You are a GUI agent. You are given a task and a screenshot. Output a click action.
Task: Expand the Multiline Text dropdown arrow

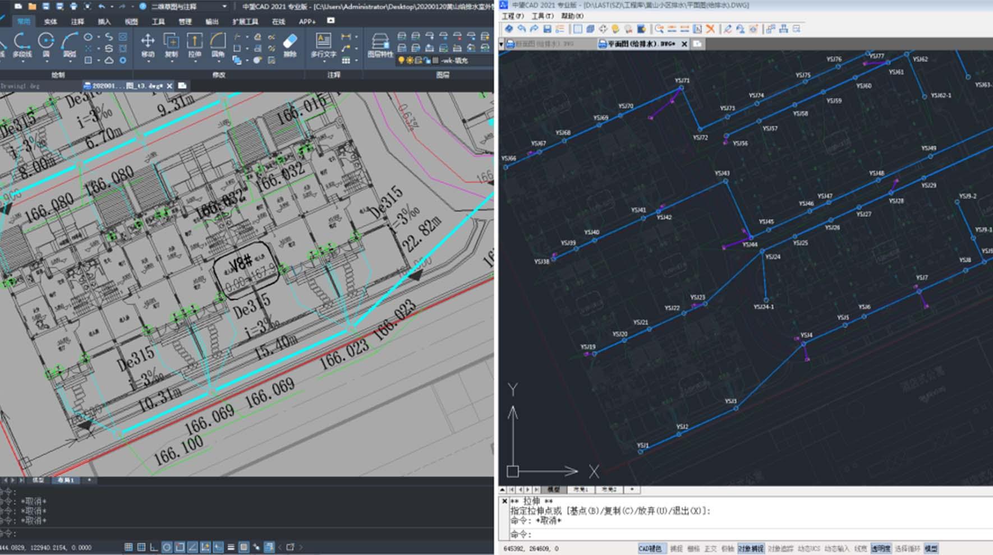[x=324, y=61]
